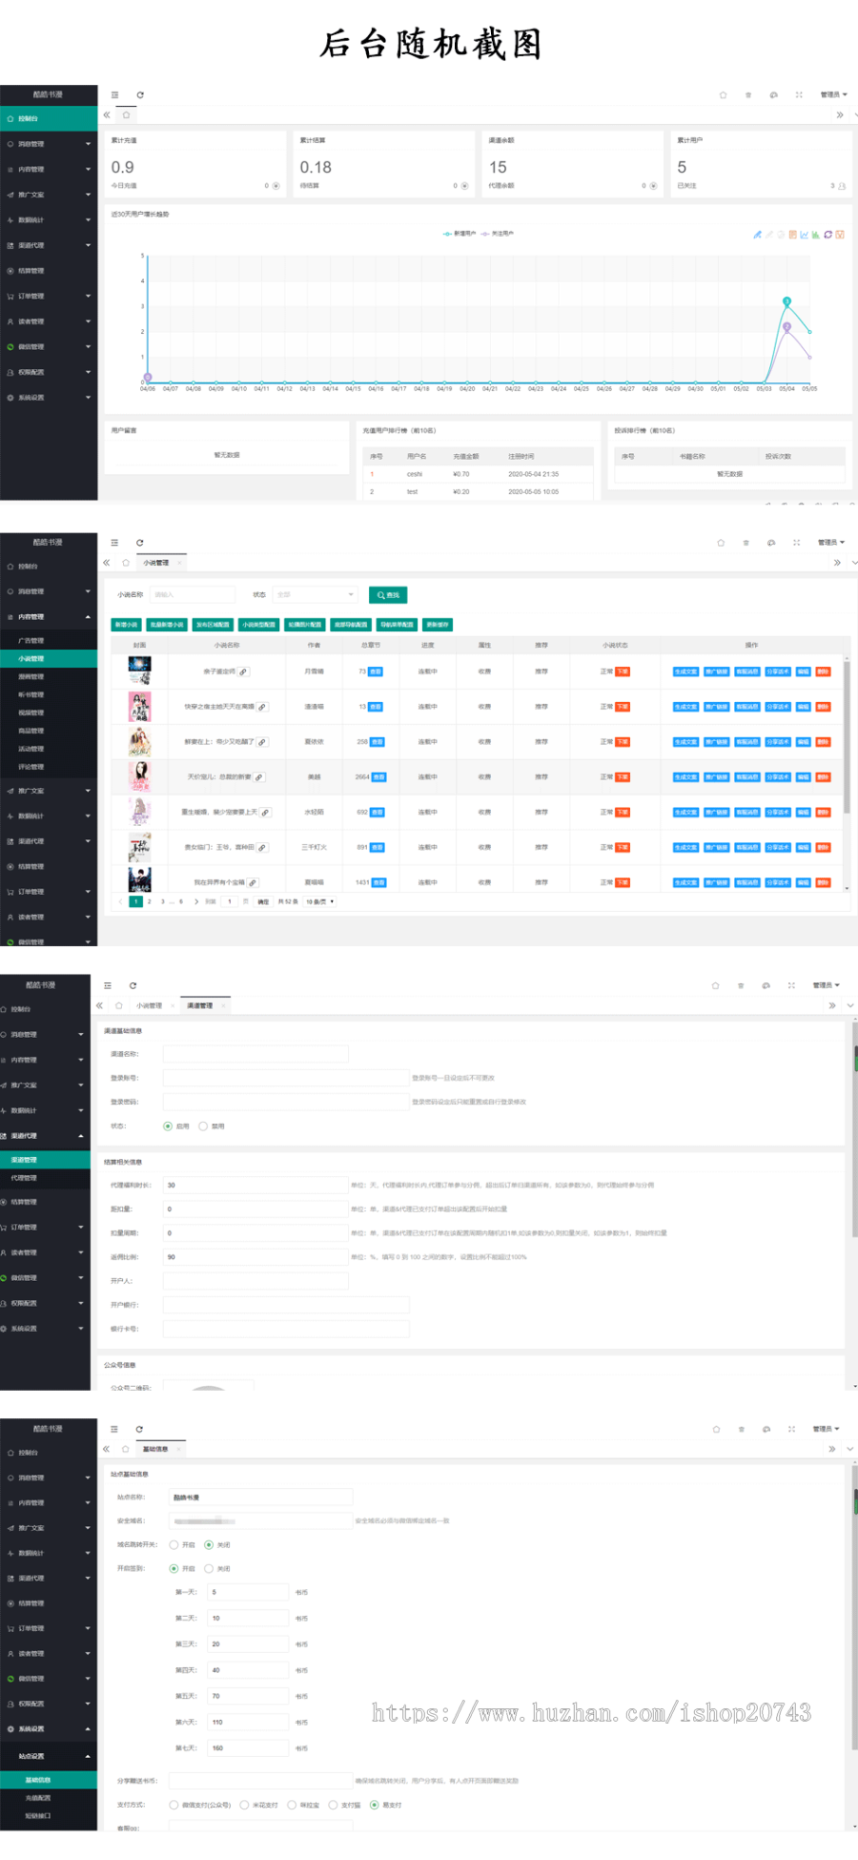Click the green search button in novel management
The width and height of the screenshot is (858, 1860).
pyautogui.click(x=388, y=595)
